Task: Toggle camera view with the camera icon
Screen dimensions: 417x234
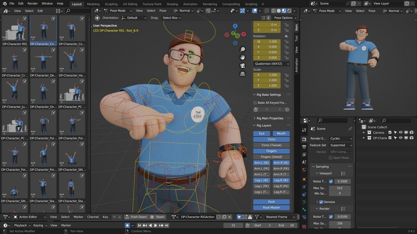Action: pyautogui.click(x=243, y=66)
